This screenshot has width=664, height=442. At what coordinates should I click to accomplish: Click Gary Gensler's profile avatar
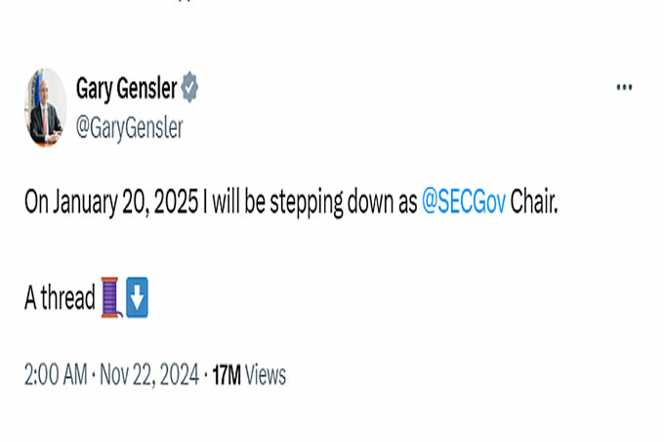[x=46, y=107]
